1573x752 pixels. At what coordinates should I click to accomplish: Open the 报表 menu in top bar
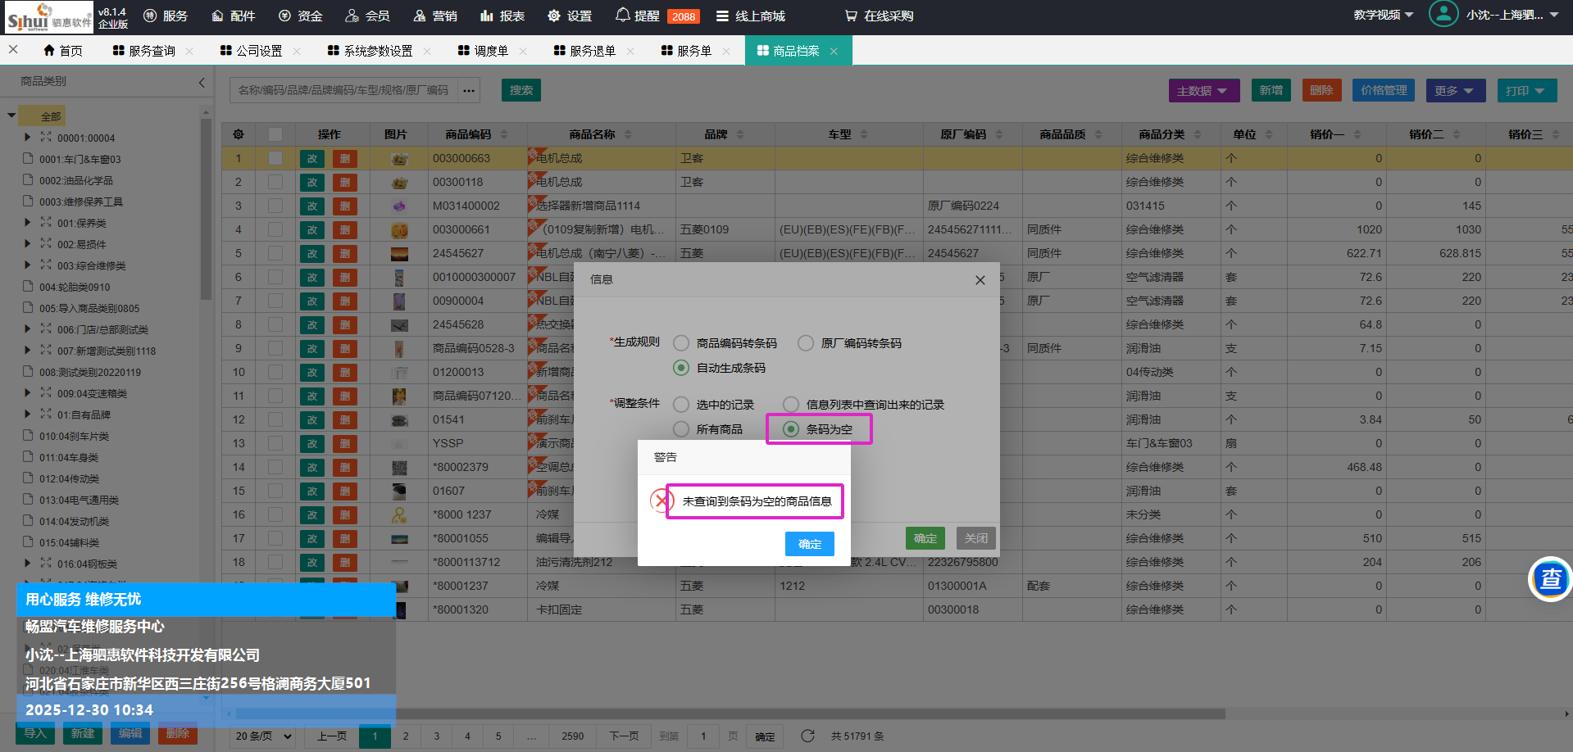(502, 16)
